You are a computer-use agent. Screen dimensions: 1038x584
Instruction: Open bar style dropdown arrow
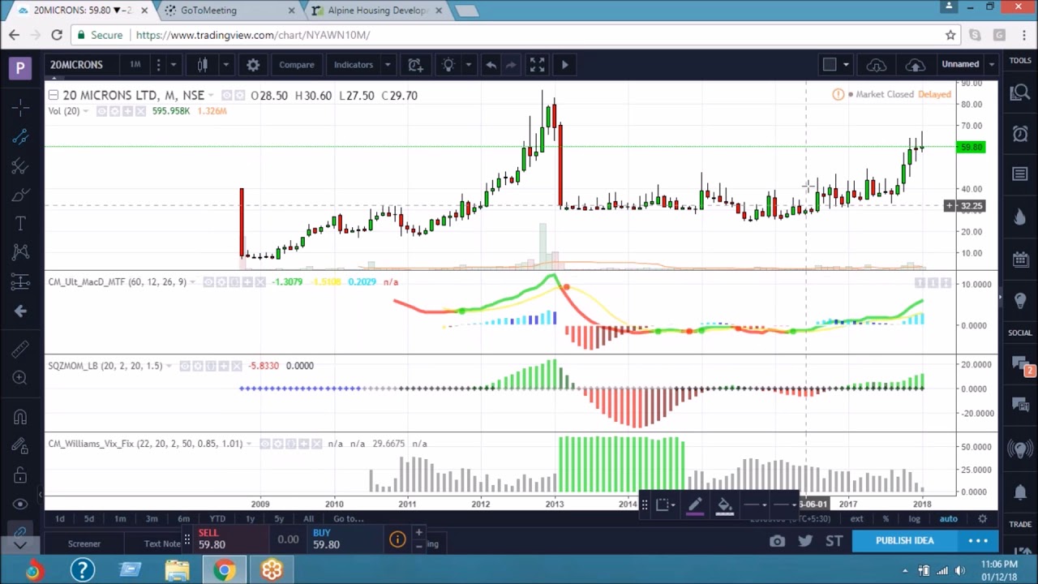(225, 65)
